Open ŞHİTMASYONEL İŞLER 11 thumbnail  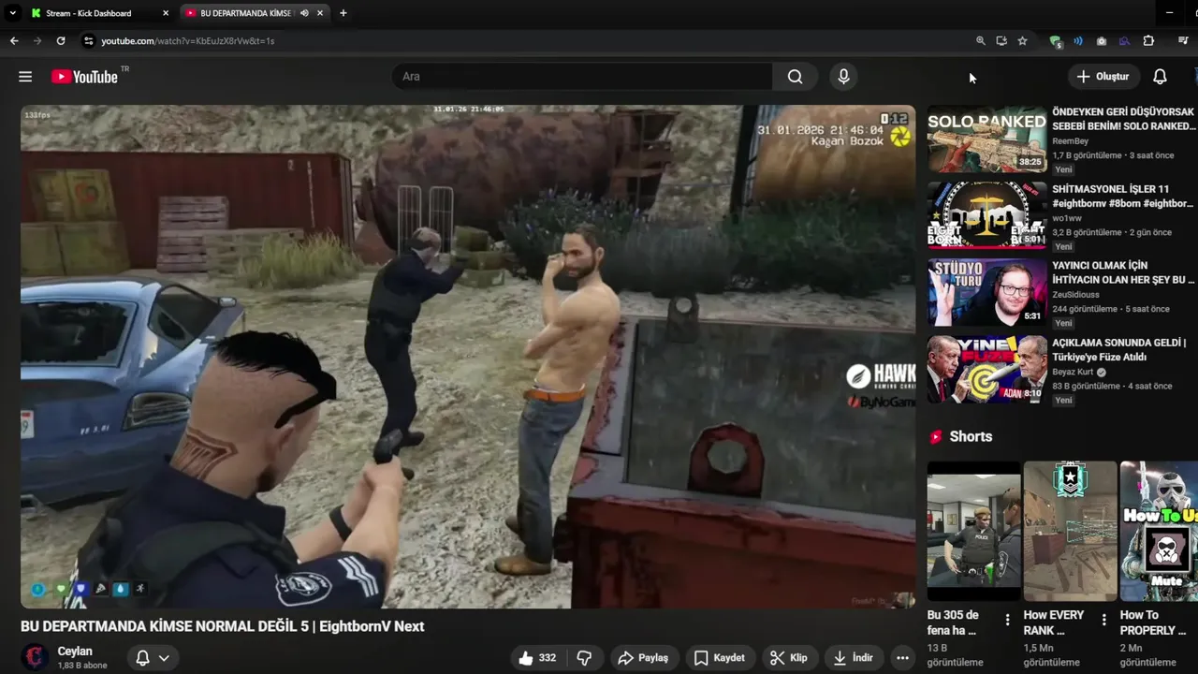[x=986, y=215]
